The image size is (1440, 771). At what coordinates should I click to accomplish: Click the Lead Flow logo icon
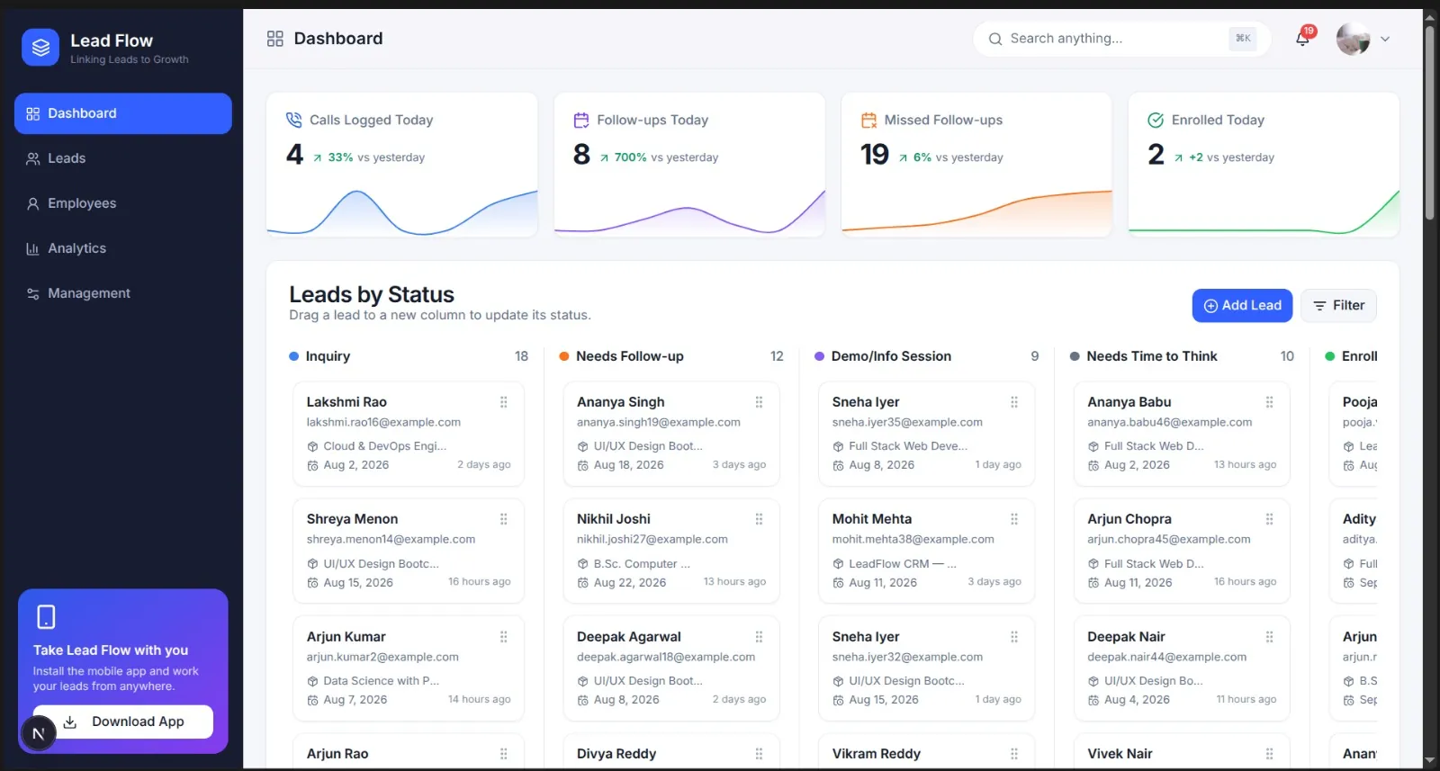click(40, 48)
